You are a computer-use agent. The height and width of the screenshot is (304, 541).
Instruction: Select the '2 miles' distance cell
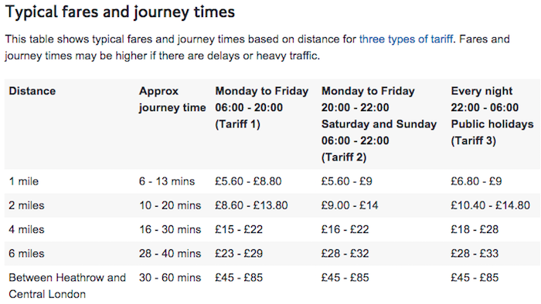26,205
